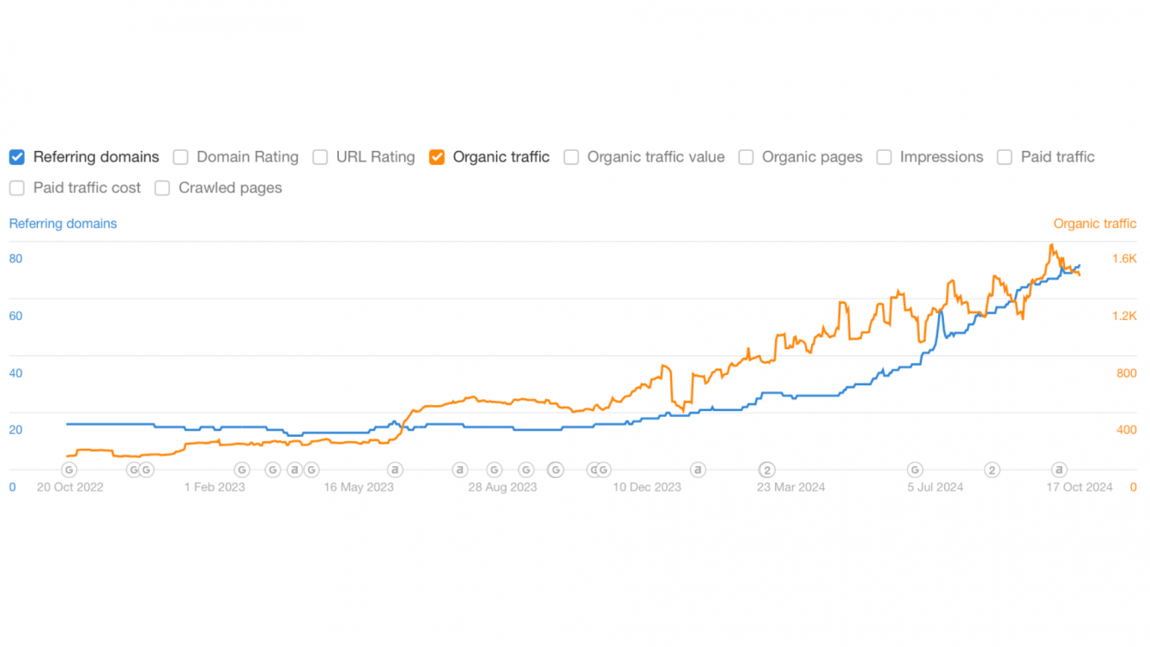Open the 'a' marker right of 16 May 2023
This screenshot has width=1150, height=647.
coord(395,469)
